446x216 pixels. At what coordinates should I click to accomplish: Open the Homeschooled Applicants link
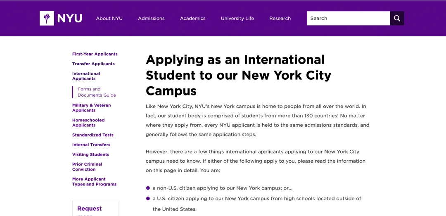coord(88,123)
